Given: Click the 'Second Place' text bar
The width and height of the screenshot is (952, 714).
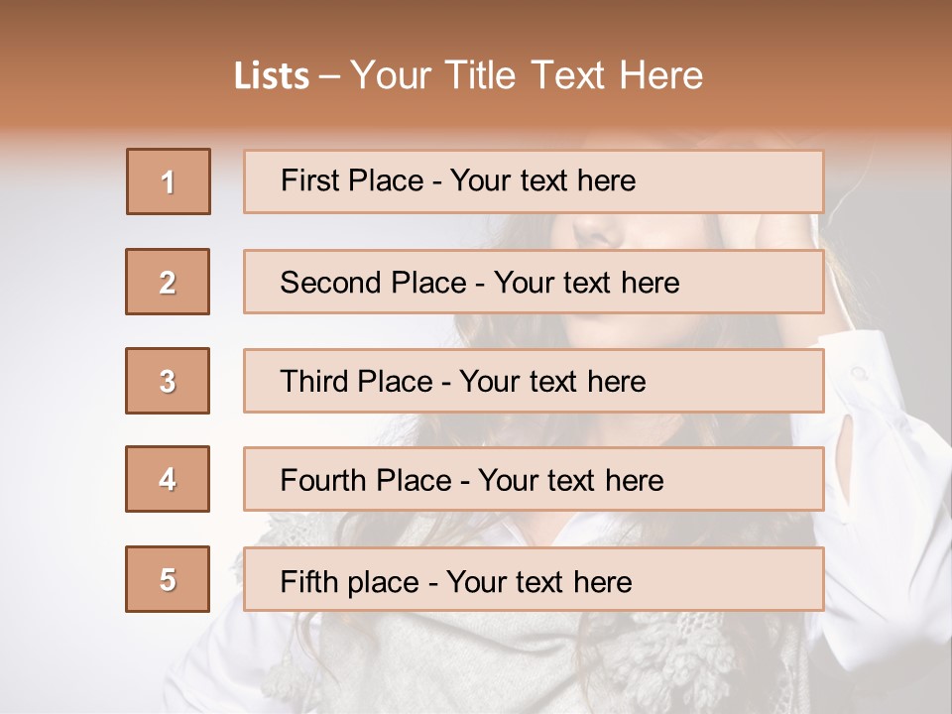Looking at the screenshot, I should coord(534,282).
